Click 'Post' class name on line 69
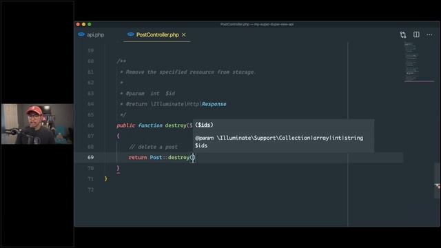The height and width of the screenshot is (248, 441). pos(156,158)
